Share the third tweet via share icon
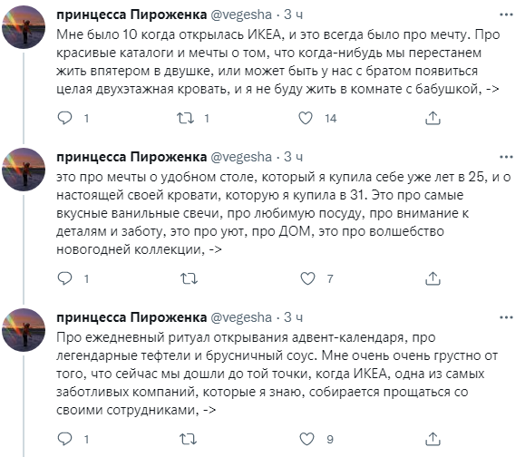Image resolution: width=525 pixels, height=457 pixels. pyautogui.click(x=433, y=439)
